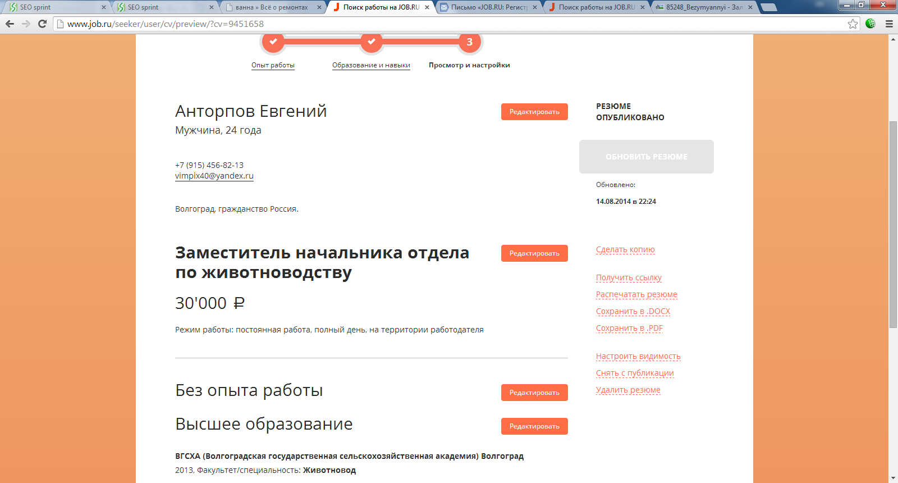Click the РЕЗЮМЕ ОПУБЛИКОВАНО status text

[630, 112]
